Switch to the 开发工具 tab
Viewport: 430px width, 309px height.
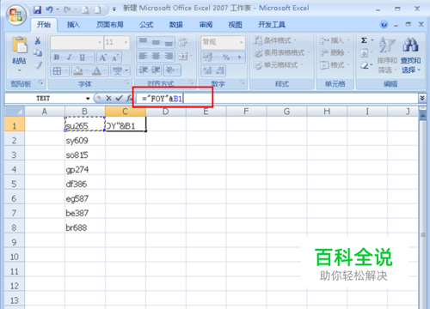[272, 25]
